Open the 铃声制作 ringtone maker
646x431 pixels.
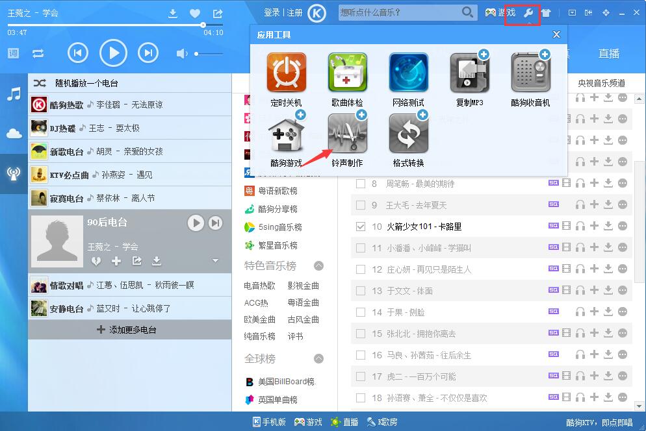tap(347, 136)
